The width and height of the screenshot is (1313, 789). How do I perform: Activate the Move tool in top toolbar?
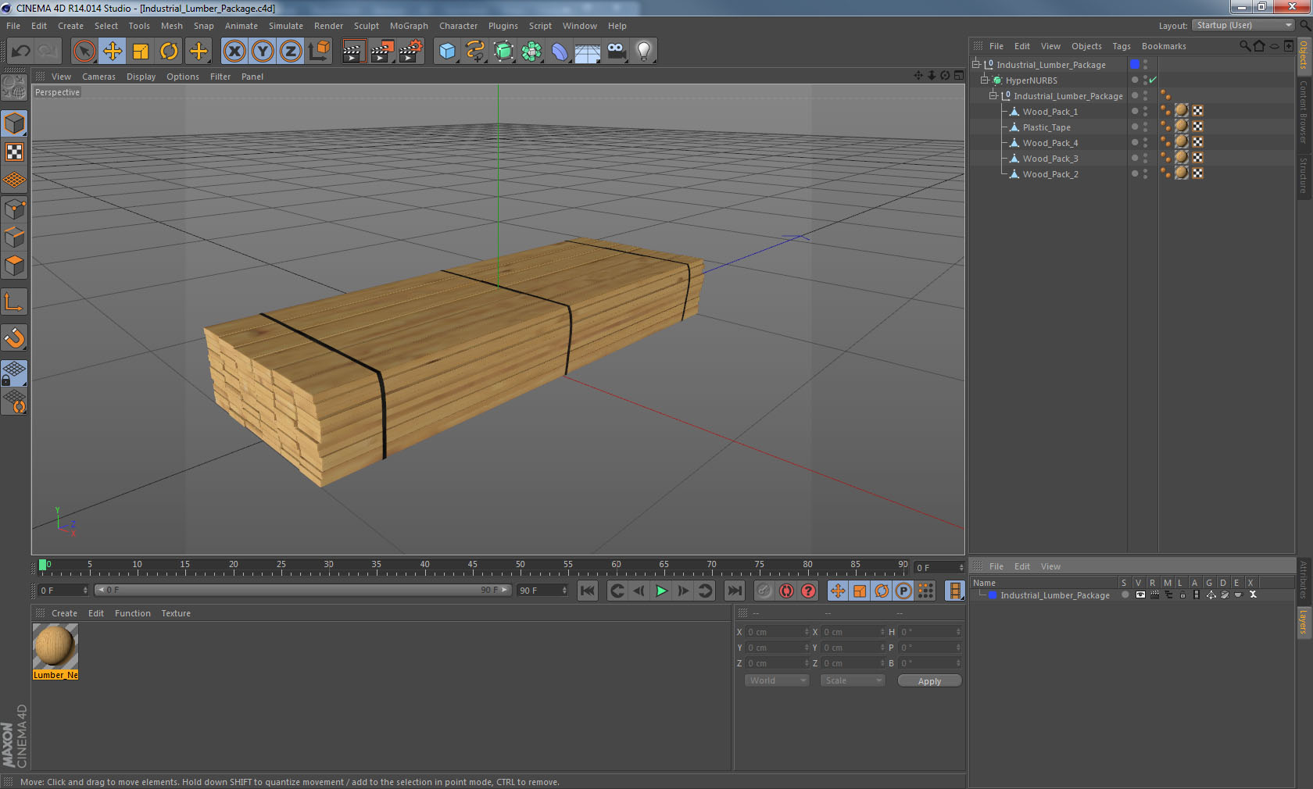tap(113, 52)
